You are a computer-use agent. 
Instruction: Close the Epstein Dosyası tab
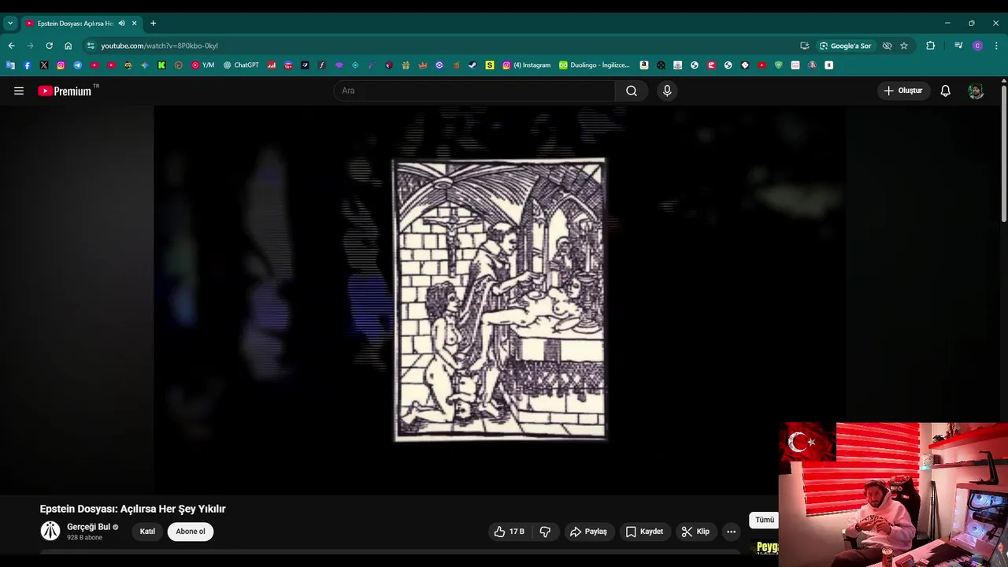(x=134, y=24)
